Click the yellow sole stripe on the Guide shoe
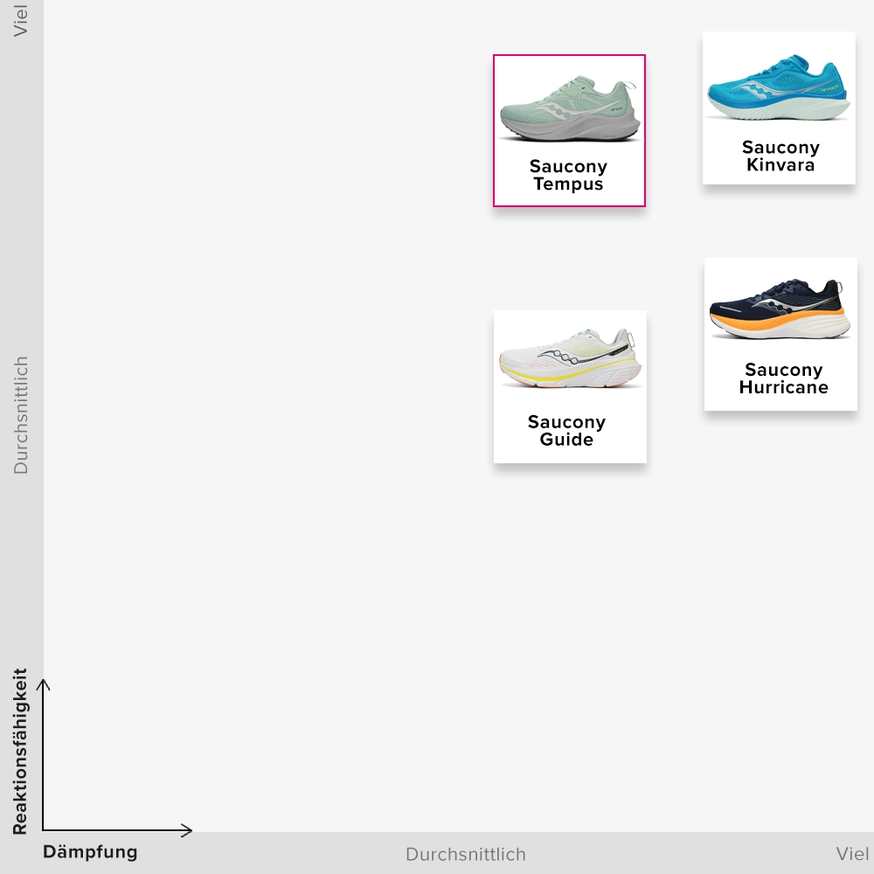The height and width of the screenshot is (874, 874). (x=559, y=378)
